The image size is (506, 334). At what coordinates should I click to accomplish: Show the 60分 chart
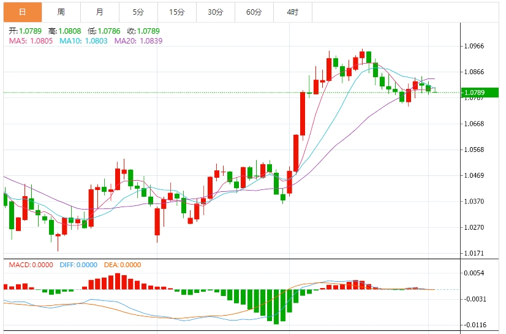coord(254,12)
